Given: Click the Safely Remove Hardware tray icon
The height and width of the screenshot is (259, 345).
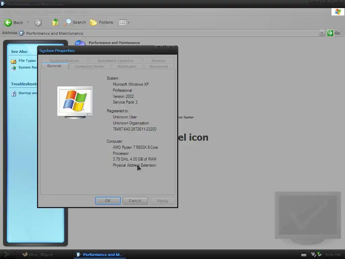Looking at the screenshot, I should pyautogui.click(x=319, y=254).
